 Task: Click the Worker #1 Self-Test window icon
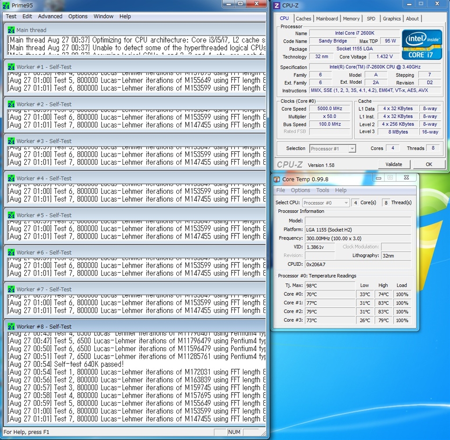pyautogui.click(x=11, y=67)
